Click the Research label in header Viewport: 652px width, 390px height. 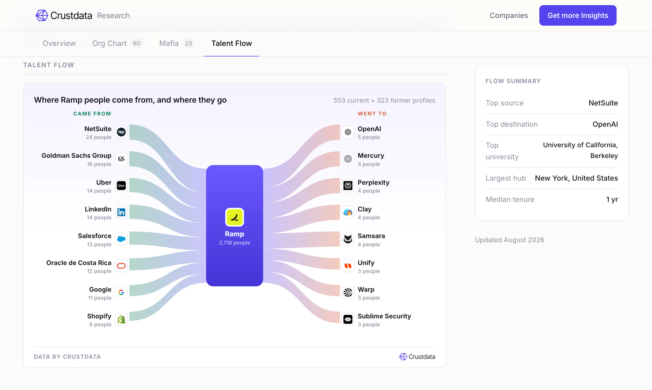113,15
